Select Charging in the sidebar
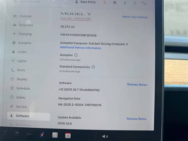The image size is (188, 141). pos(22,34)
